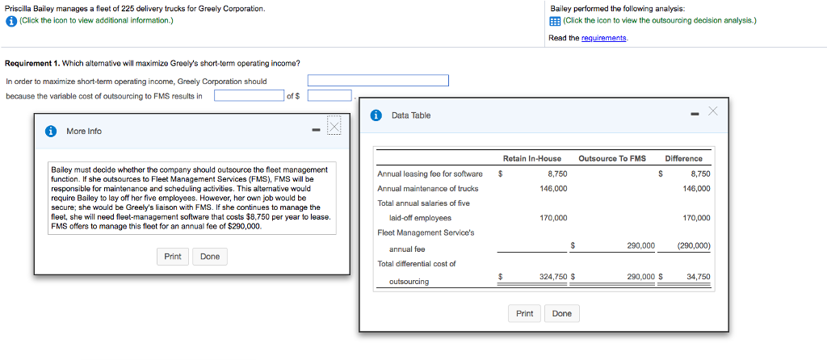Close the Data Table dialog

pyautogui.click(x=713, y=111)
